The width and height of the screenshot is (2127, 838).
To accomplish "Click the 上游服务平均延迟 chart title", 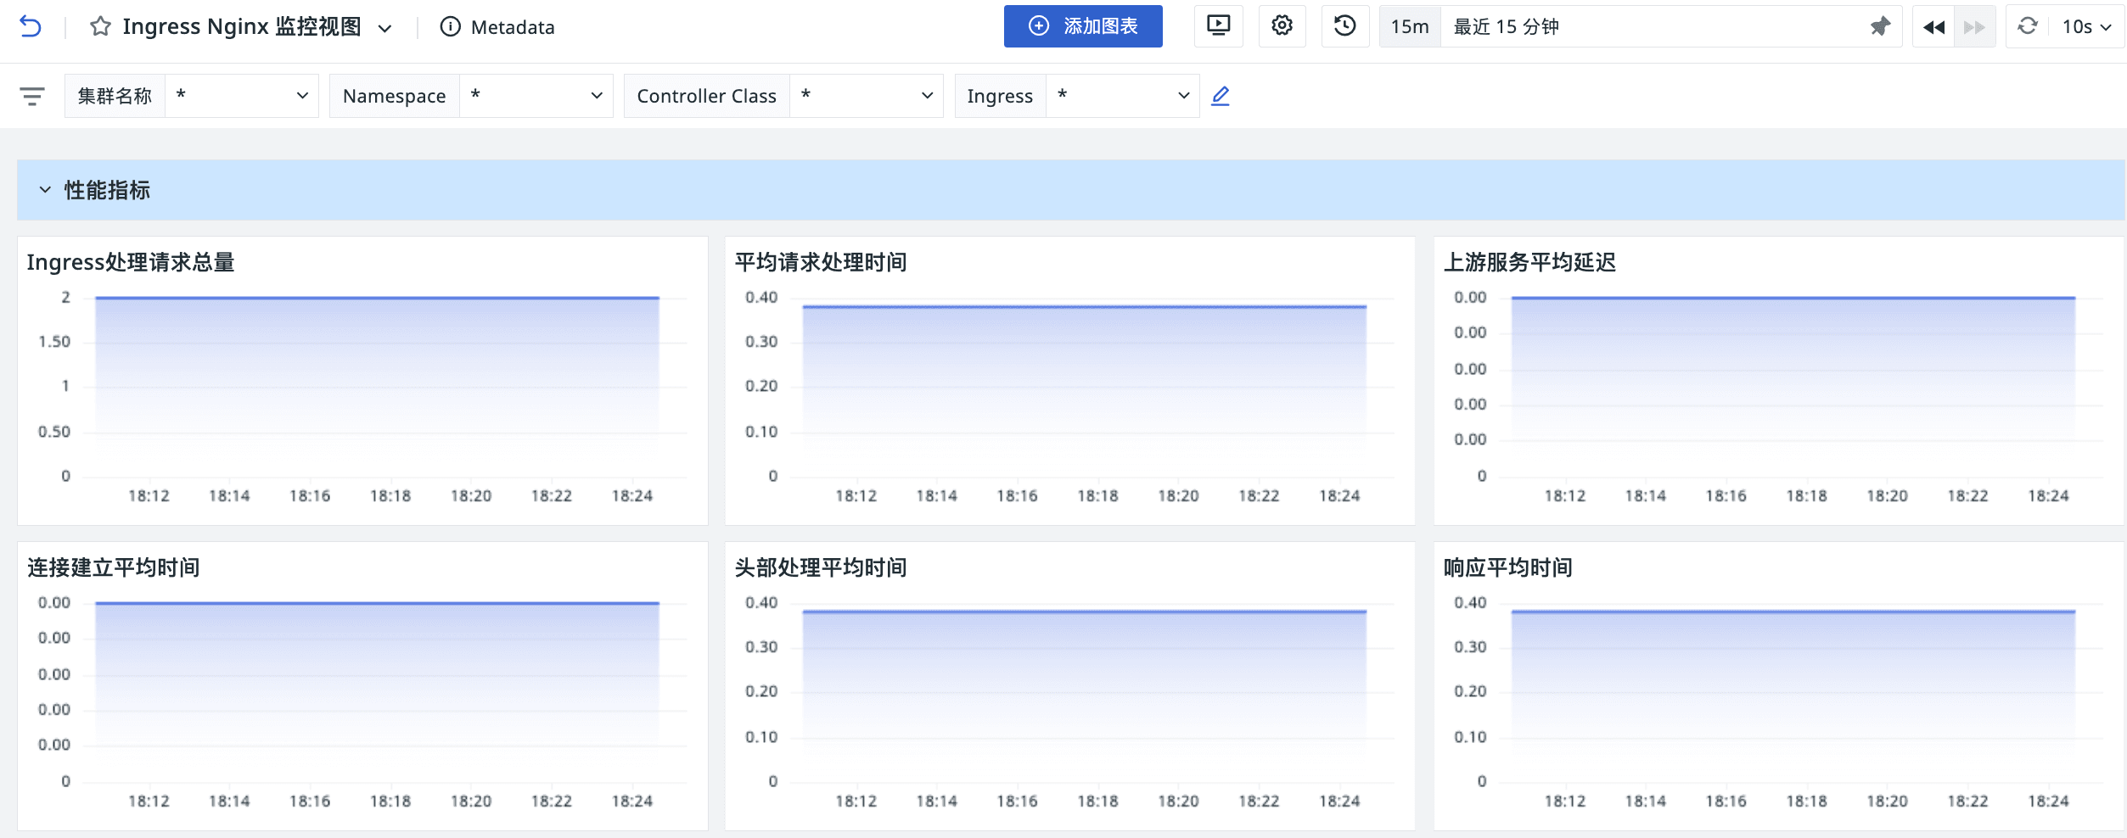I will 1530,262.
